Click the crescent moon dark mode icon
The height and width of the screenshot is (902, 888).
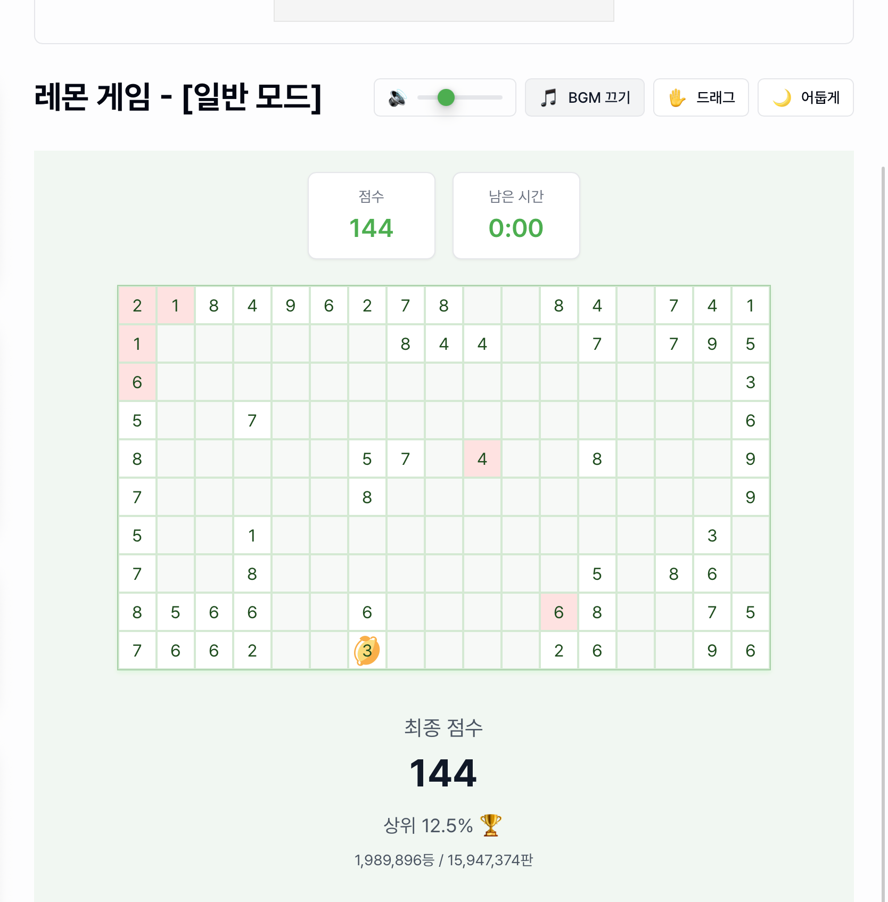pyautogui.click(x=782, y=98)
